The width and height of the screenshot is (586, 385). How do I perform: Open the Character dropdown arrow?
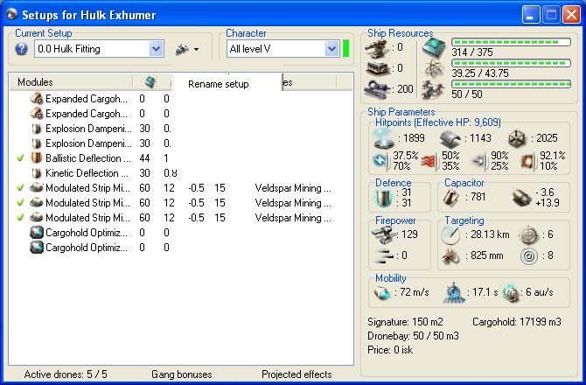point(331,49)
